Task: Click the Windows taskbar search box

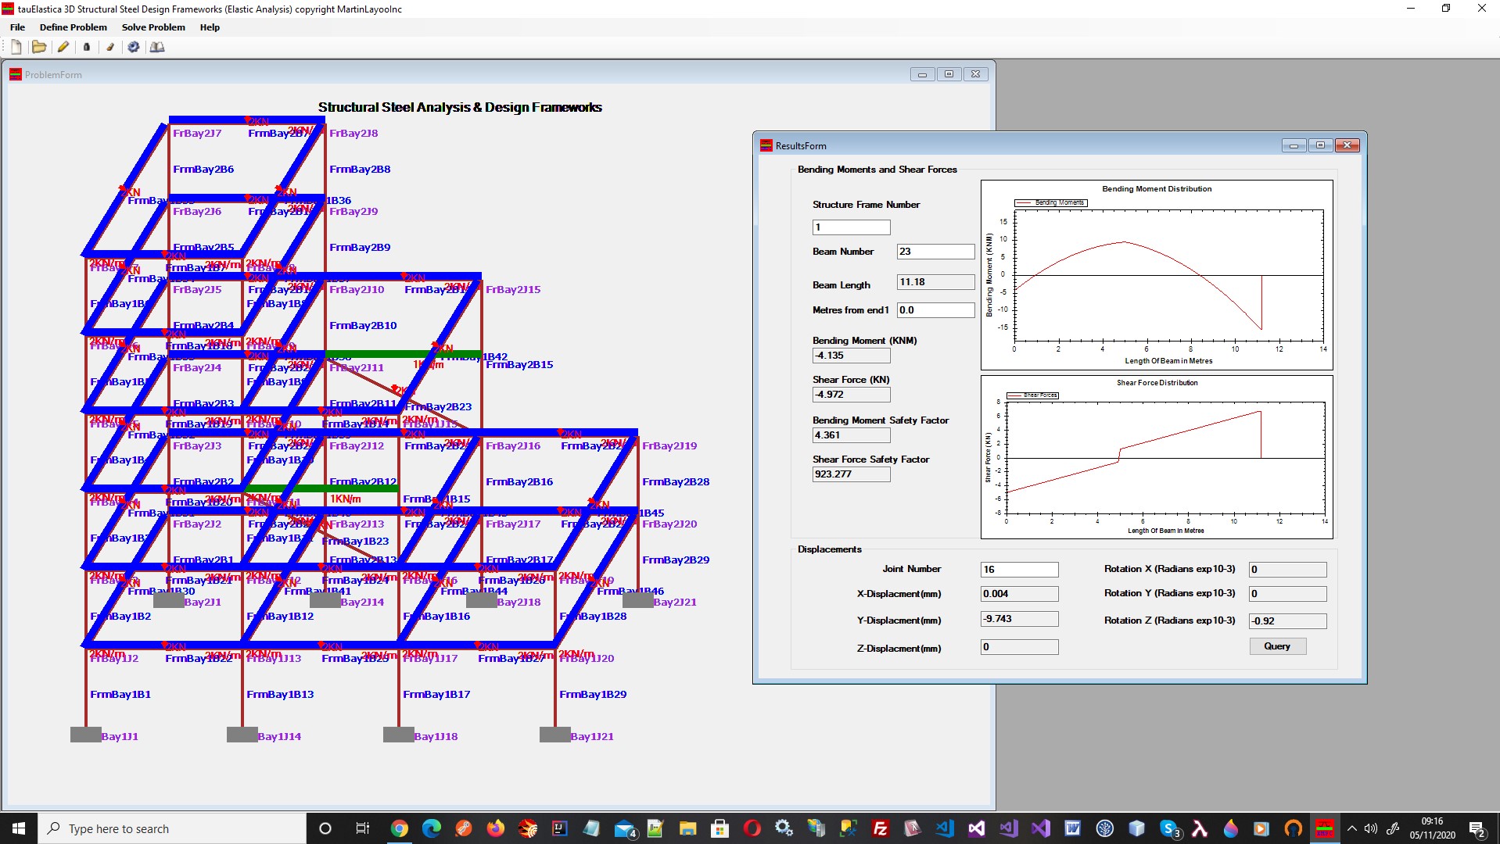Action: pyautogui.click(x=172, y=828)
